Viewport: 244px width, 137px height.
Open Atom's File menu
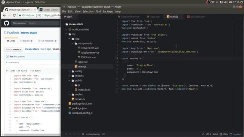[x=64, y=11]
